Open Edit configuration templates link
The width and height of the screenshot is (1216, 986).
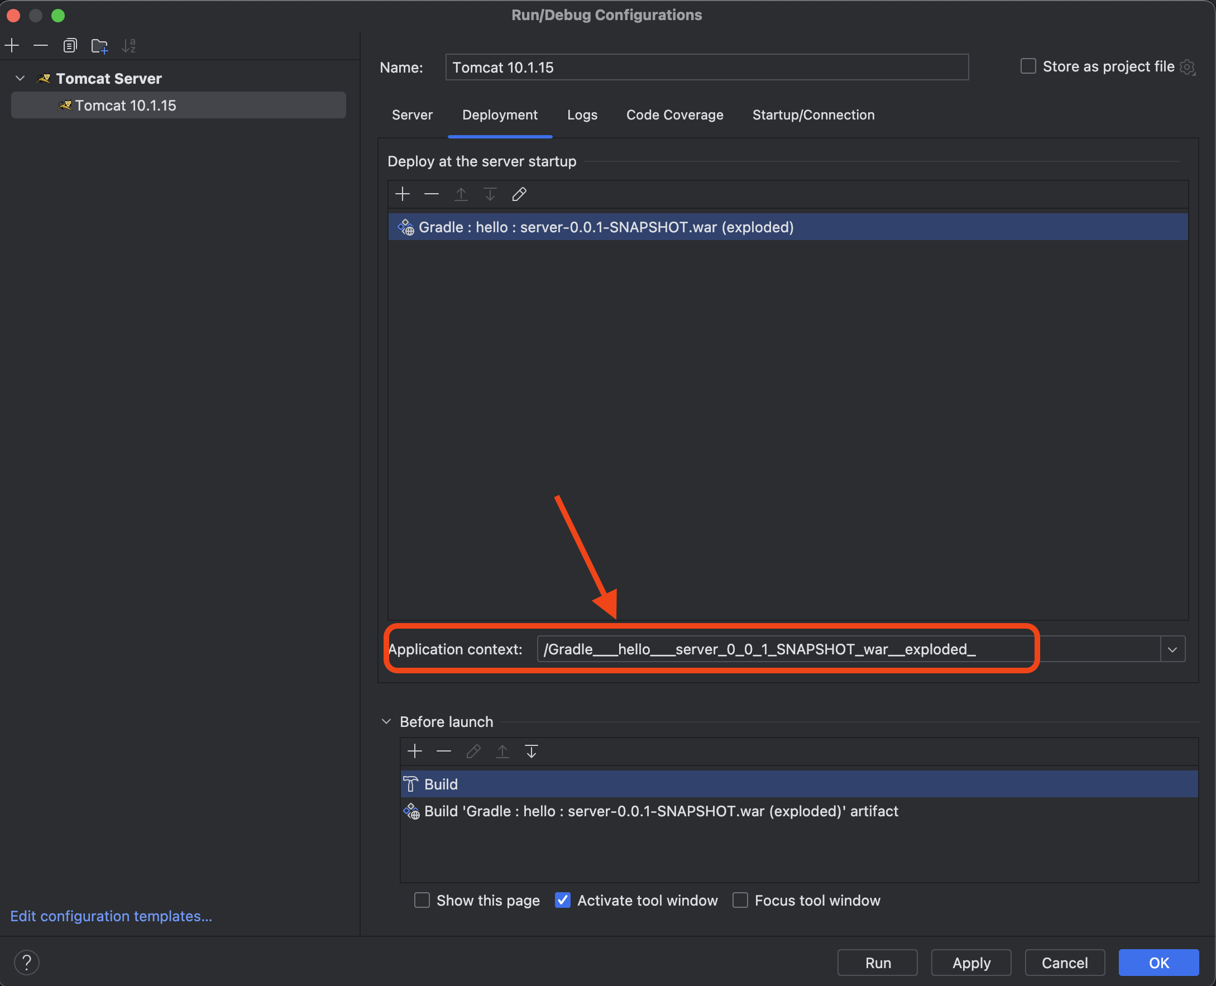pyautogui.click(x=111, y=916)
